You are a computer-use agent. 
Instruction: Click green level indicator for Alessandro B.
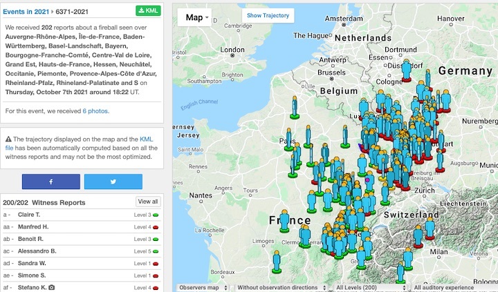[x=156, y=251]
